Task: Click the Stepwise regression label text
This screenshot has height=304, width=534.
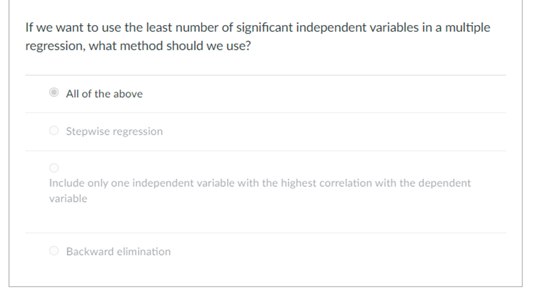Action: coord(114,131)
